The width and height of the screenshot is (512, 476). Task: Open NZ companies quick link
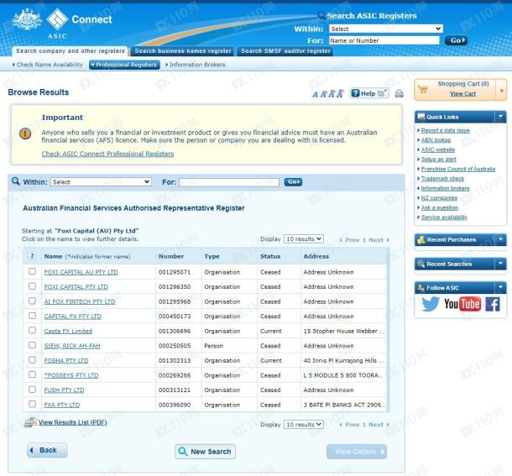click(x=439, y=197)
